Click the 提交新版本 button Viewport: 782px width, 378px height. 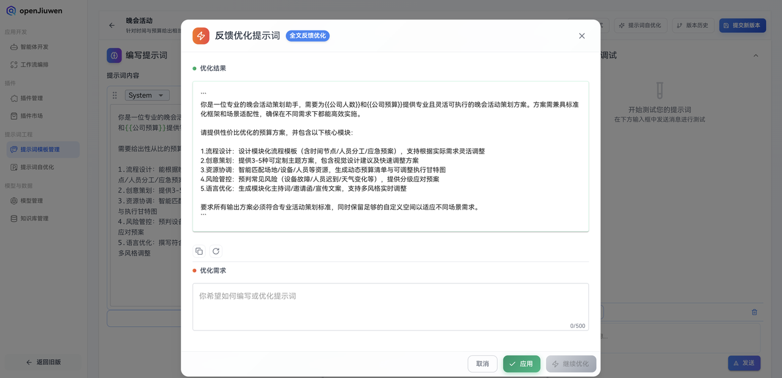742,26
